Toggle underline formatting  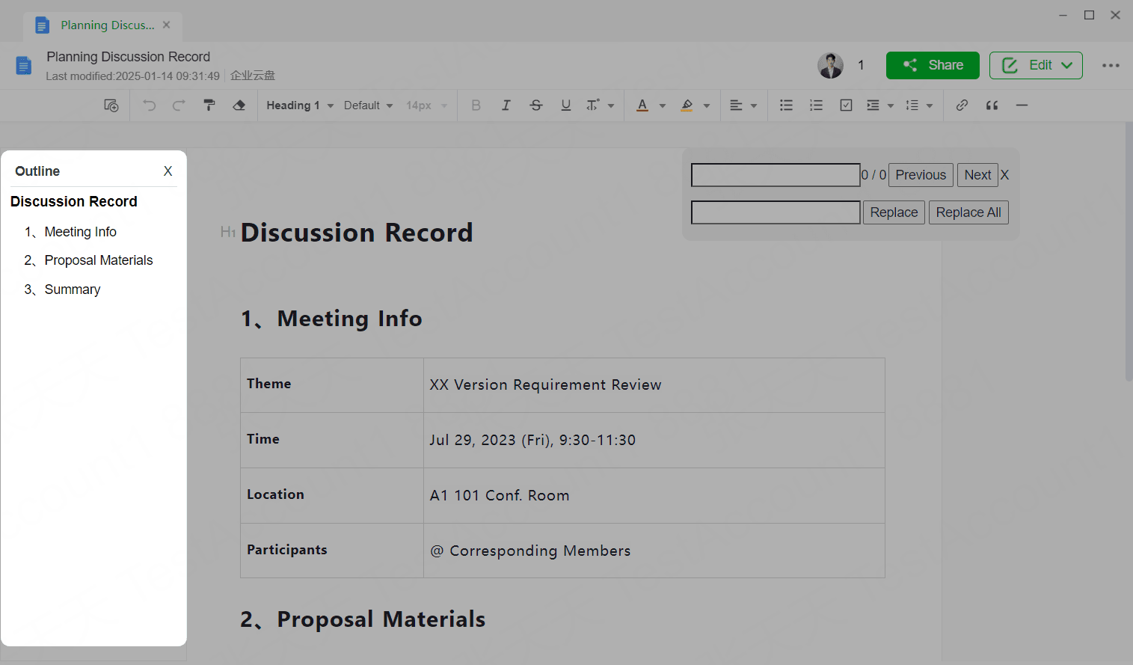click(566, 105)
